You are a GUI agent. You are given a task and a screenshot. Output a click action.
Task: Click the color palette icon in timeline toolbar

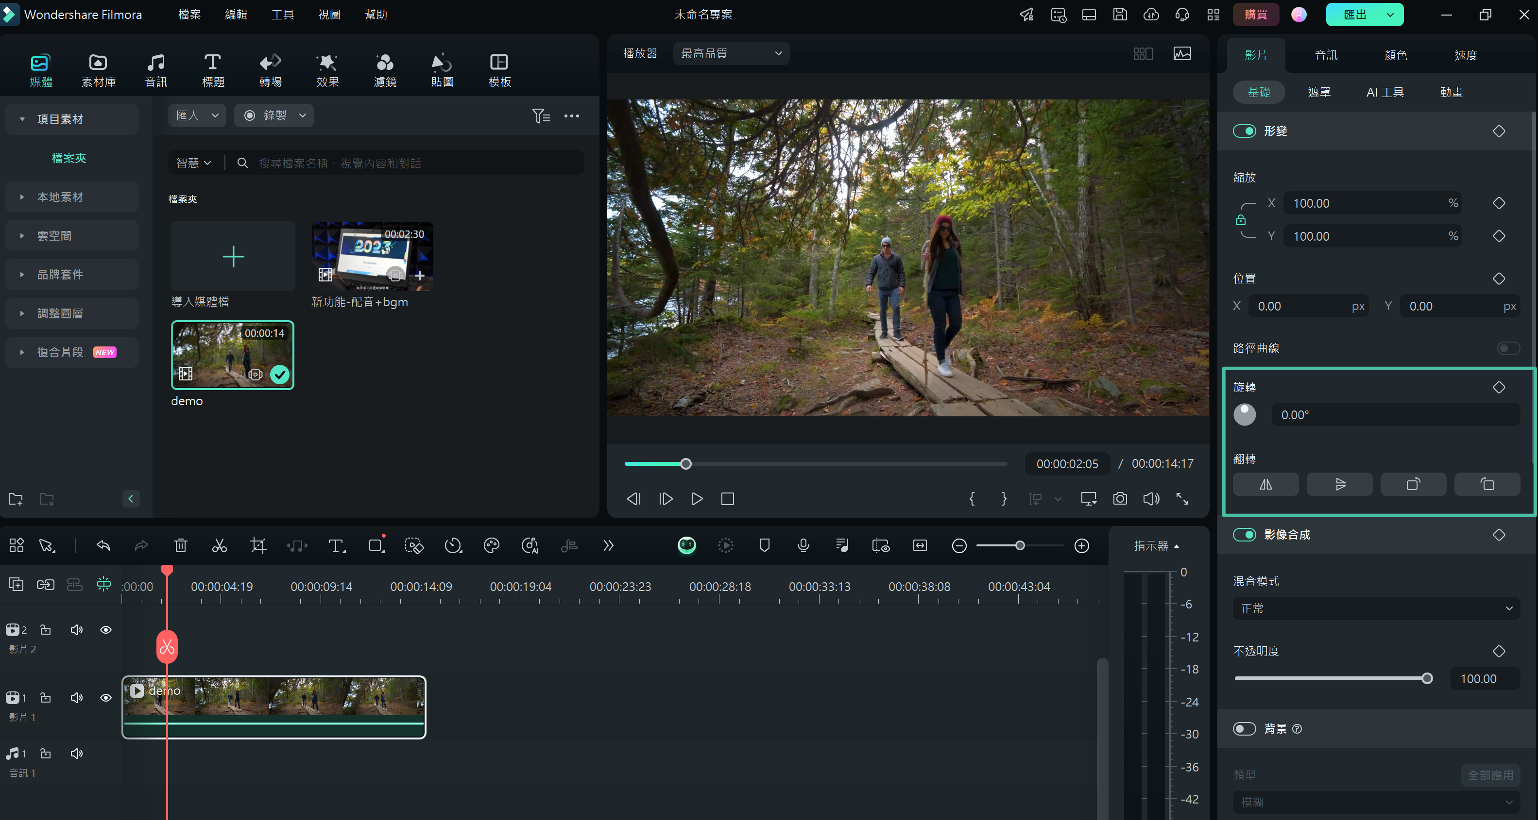pos(491,546)
